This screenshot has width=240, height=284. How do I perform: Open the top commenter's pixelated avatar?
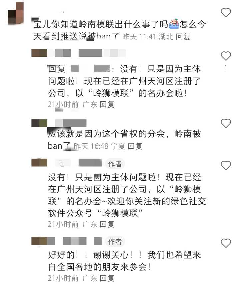(x=16, y=13)
